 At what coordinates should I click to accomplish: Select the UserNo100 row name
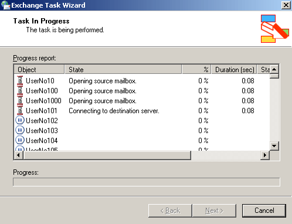[42, 91]
